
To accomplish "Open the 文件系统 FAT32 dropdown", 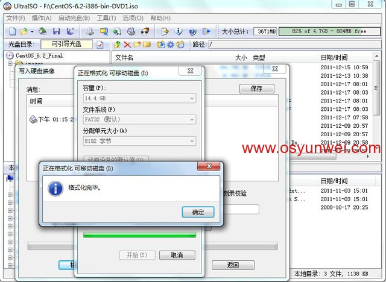I will tap(139, 119).
